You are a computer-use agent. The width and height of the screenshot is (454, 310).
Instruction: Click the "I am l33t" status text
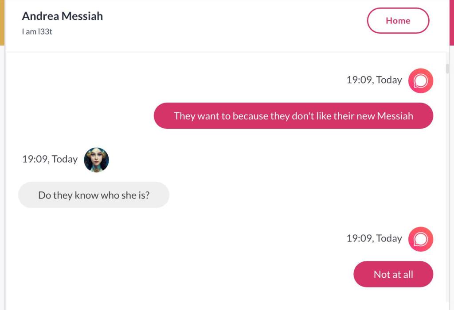37,32
